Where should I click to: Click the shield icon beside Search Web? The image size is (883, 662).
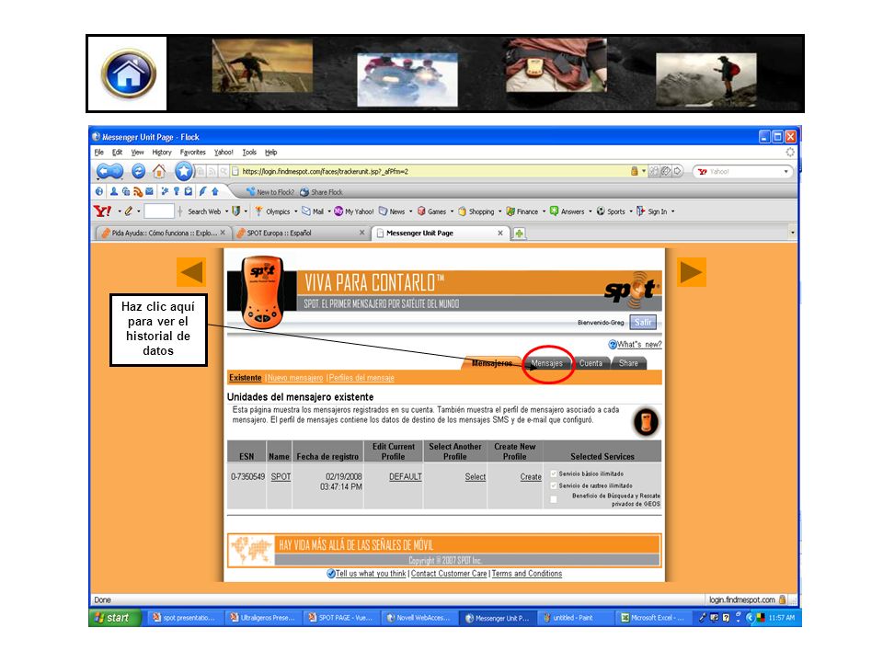click(x=236, y=211)
